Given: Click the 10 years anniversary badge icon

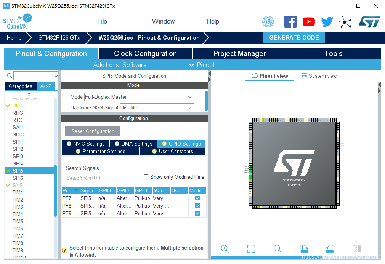Looking at the screenshot, I should click(268, 22).
